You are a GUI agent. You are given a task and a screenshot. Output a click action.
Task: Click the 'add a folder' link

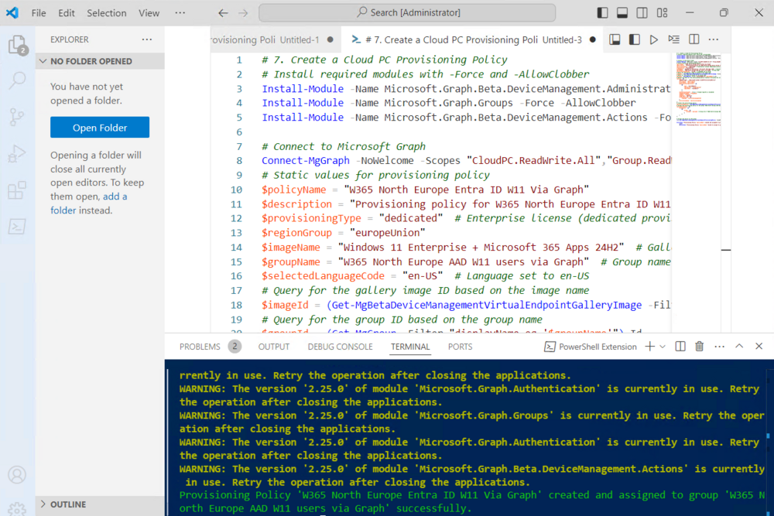(x=89, y=203)
